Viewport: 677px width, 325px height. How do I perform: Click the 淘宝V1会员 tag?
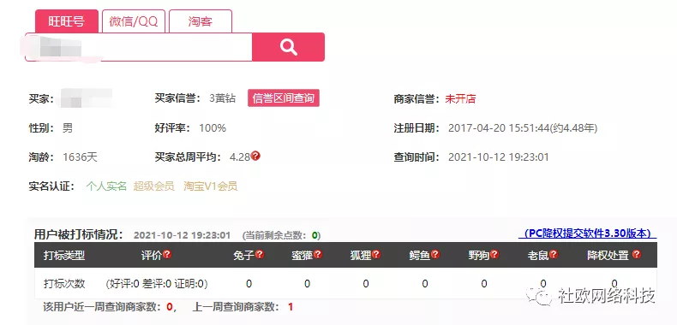(x=210, y=186)
